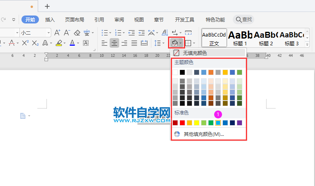Increase font size with the A+ icon
The width and height of the screenshot is (315, 186).
click(57, 33)
